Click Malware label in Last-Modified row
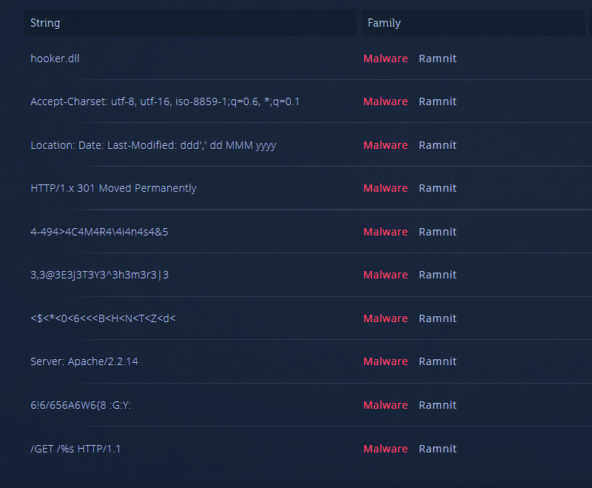Screen dimensions: 592x488 (386, 145)
